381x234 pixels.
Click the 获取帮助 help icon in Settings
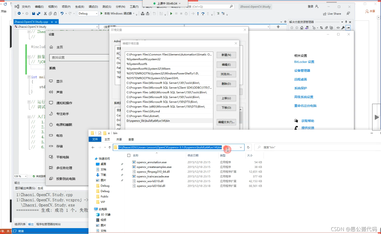[x=296, y=121]
